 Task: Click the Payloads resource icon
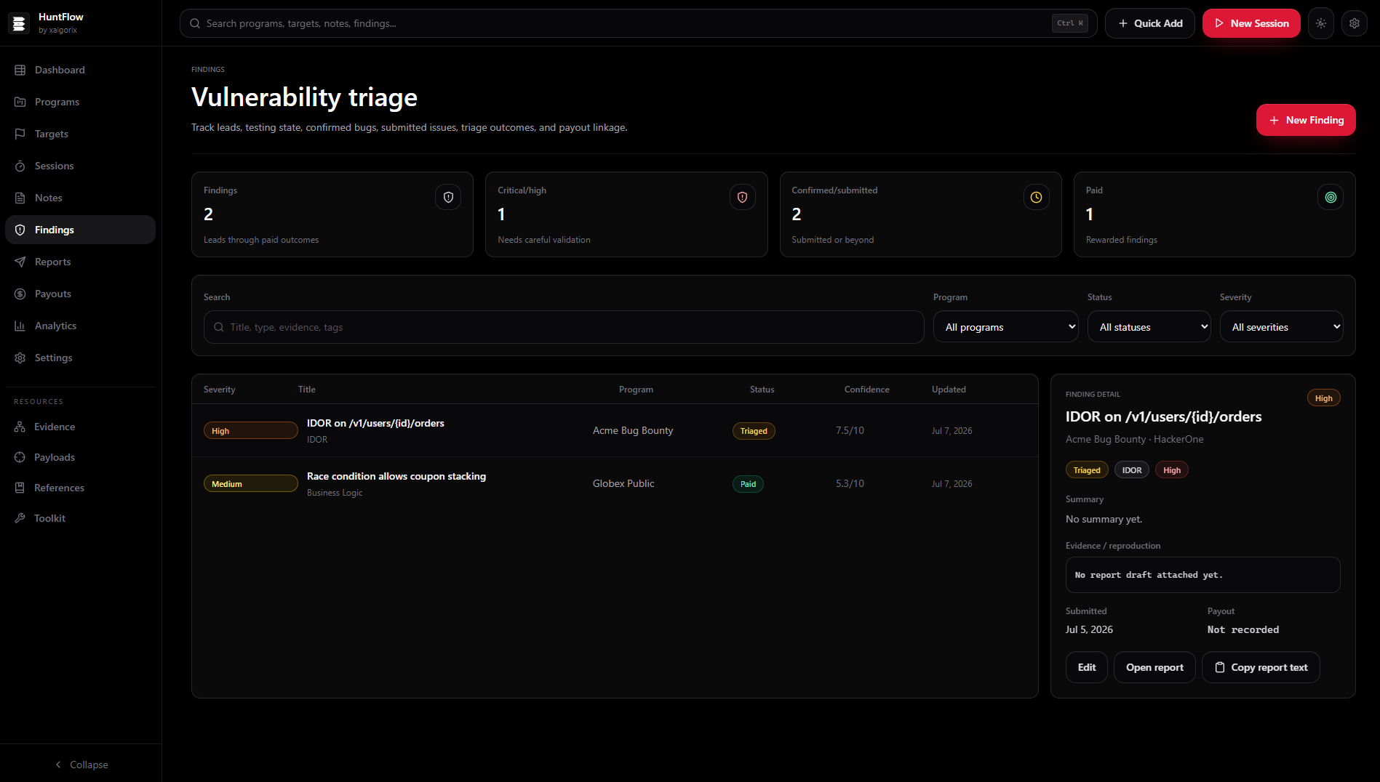pos(20,457)
